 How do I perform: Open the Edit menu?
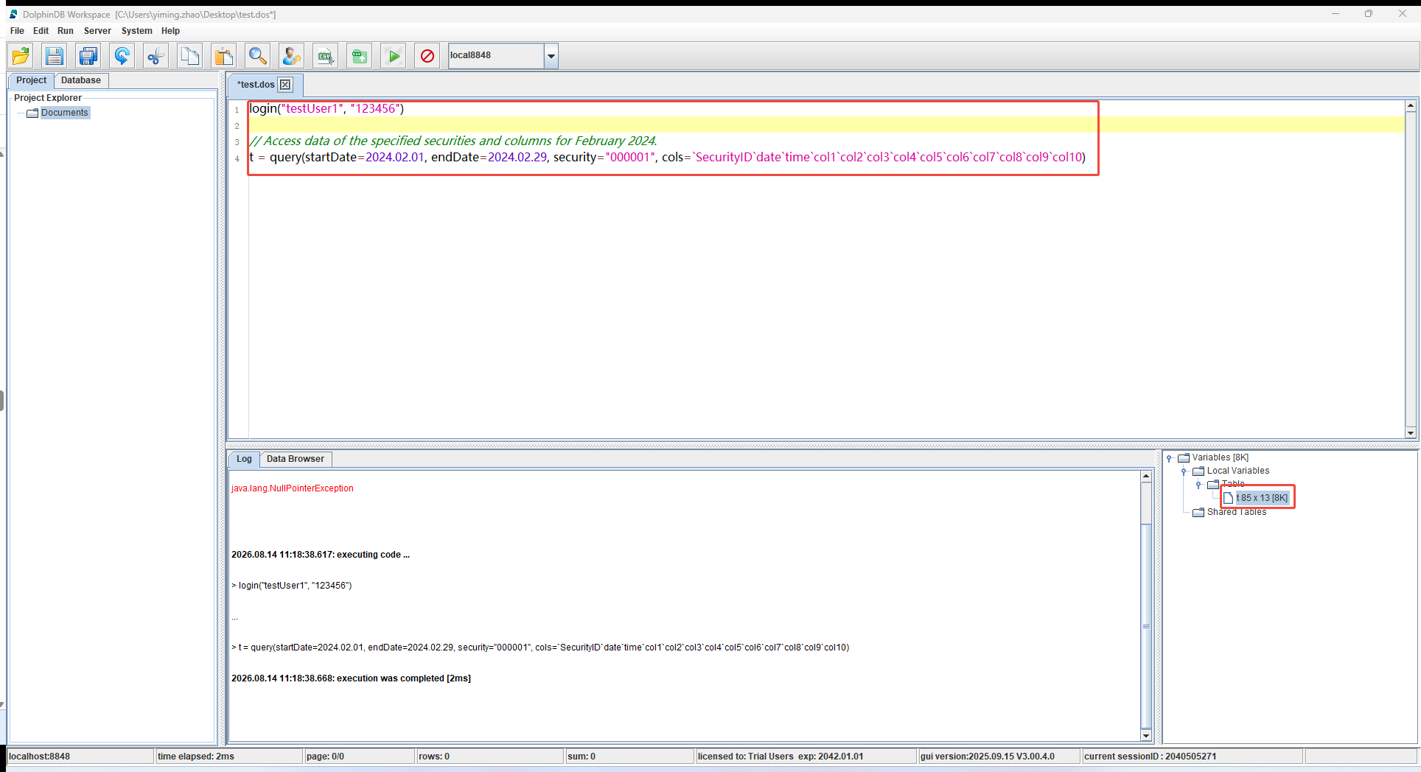click(x=41, y=31)
